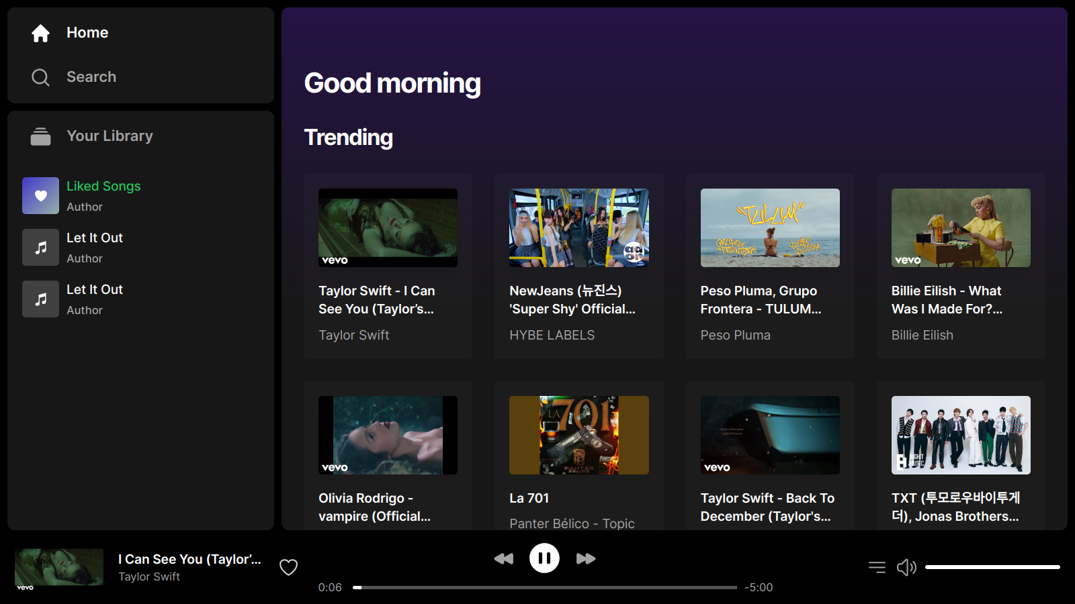Click music note icon of second Let It Out
Image resolution: width=1075 pixels, height=604 pixels.
coord(40,299)
